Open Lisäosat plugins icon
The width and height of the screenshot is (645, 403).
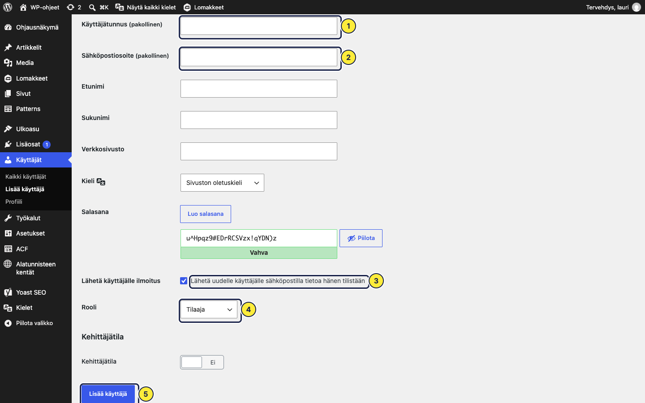coord(8,144)
